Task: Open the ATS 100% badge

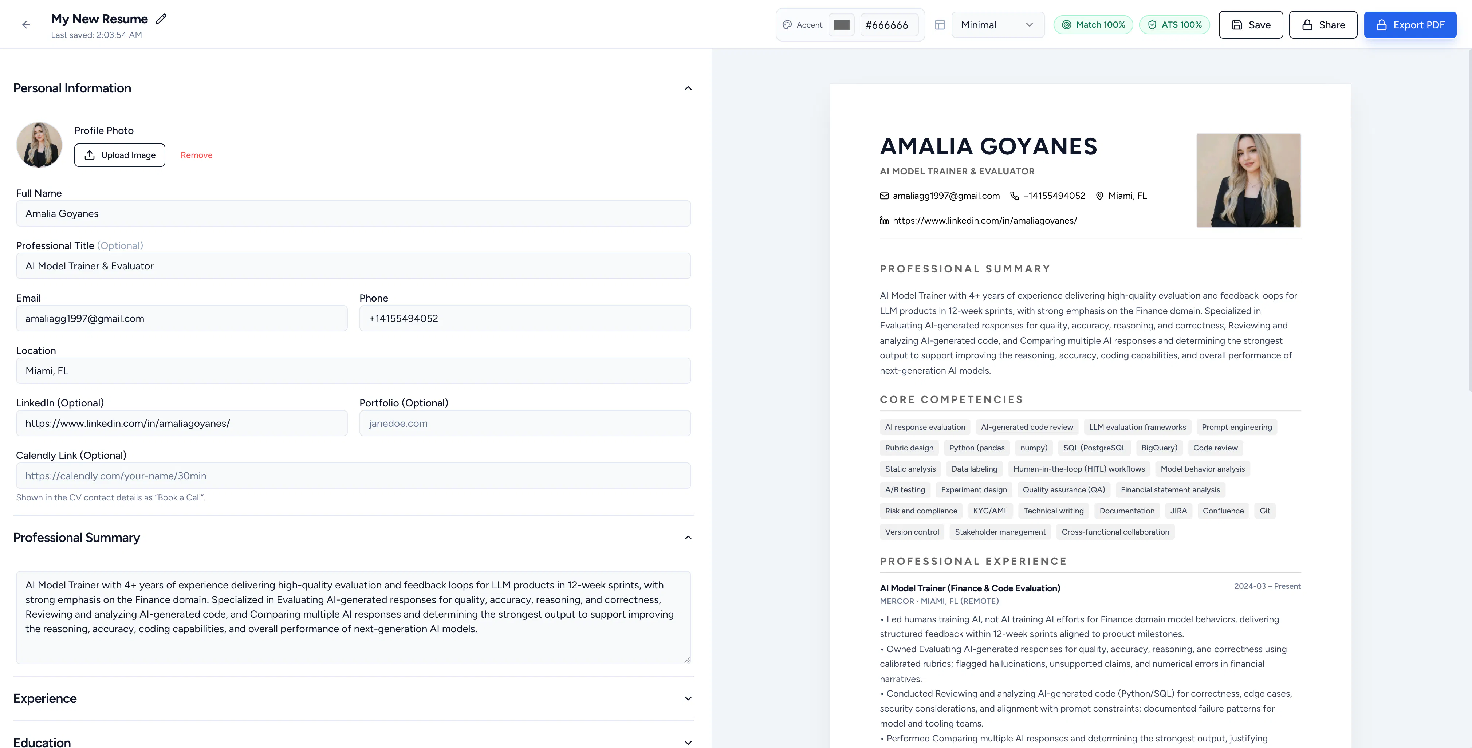Action: coord(1174,24)
